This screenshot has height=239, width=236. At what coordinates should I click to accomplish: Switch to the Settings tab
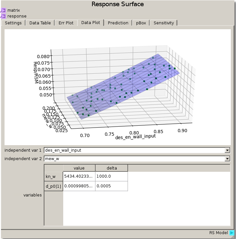click(x=13, y=23)
